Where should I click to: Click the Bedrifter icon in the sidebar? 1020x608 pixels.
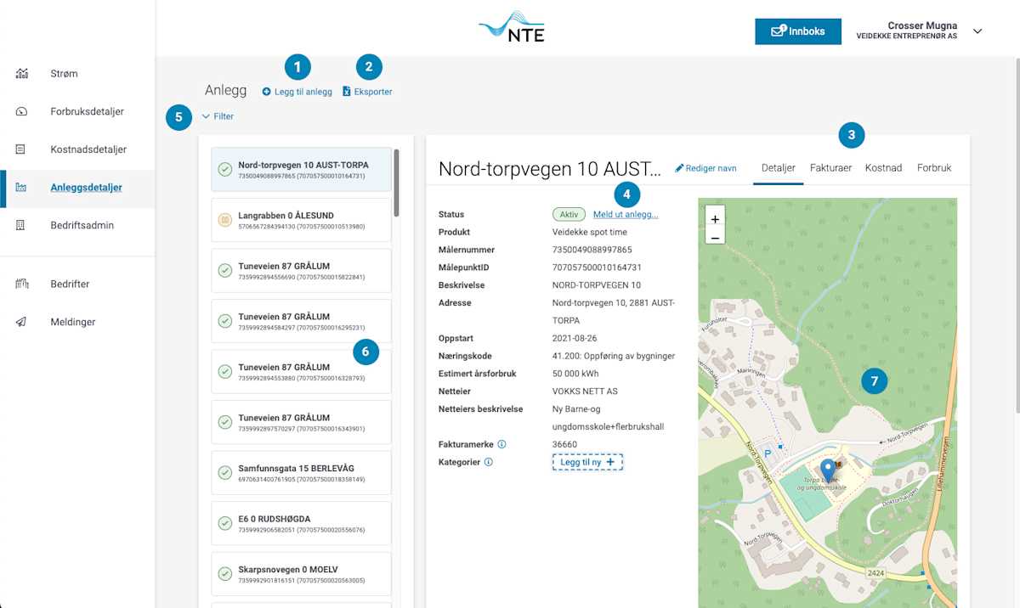(x=22, y=284)
